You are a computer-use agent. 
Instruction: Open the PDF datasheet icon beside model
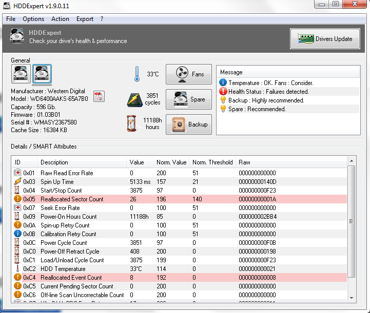pyautogui.click(x=99, y=96)
